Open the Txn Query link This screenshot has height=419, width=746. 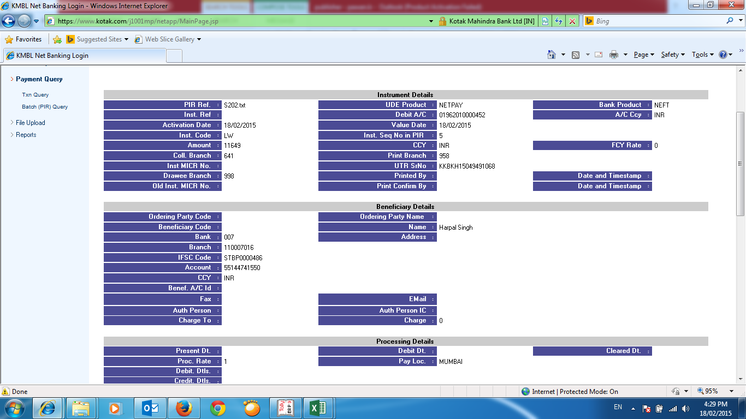pos(35,95)
